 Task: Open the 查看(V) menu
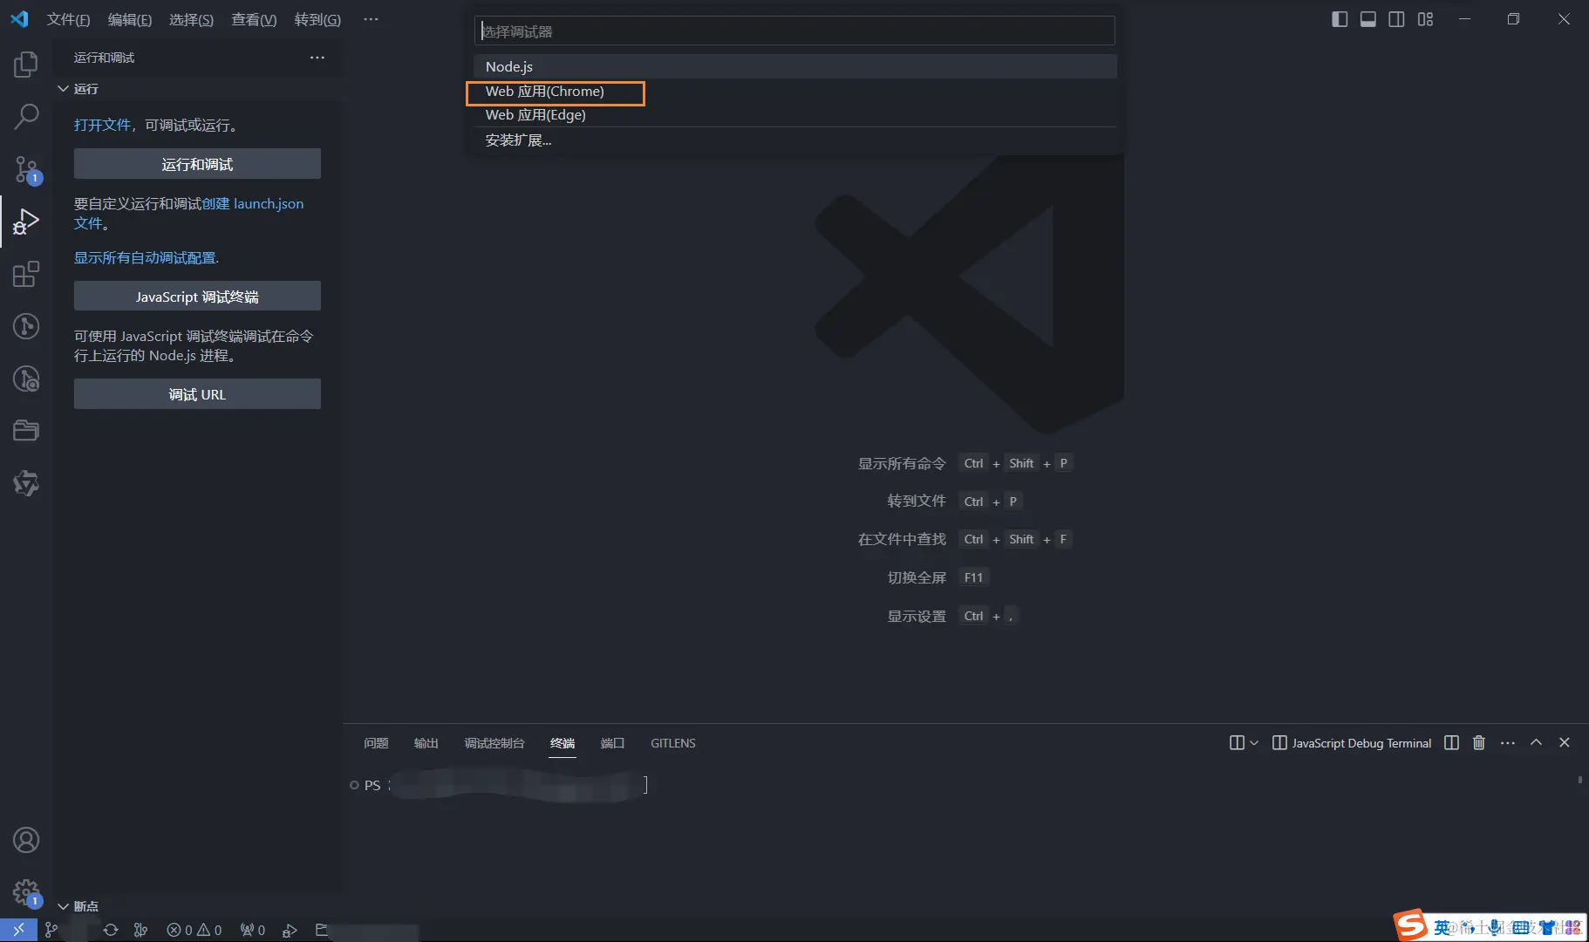point(254,19)
